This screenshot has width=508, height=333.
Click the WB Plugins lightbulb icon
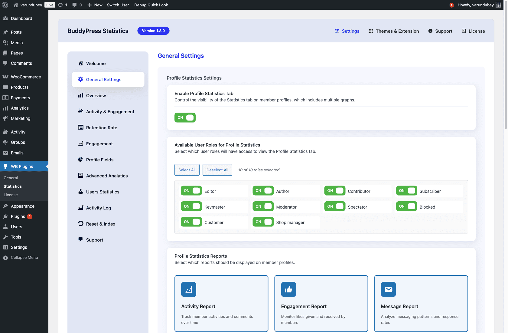(5, 166)
